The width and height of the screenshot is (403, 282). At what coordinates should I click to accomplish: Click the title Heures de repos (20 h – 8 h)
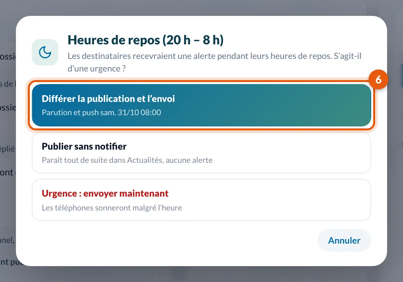[145, 40]
